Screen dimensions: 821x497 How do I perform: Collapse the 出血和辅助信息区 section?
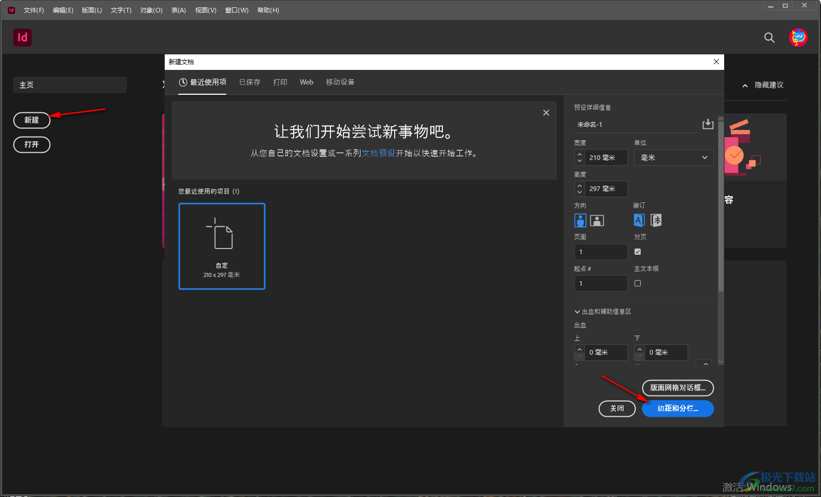(x=577, y=312)
